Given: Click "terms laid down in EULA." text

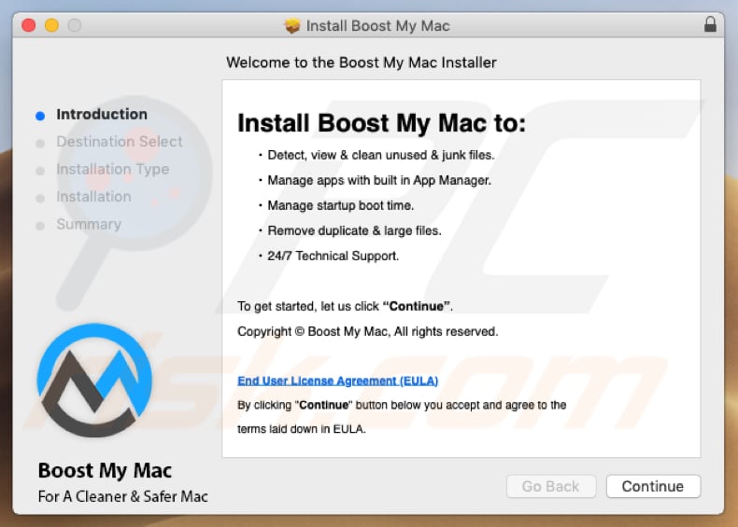Looking at the screenshot, I should point(301,429).
